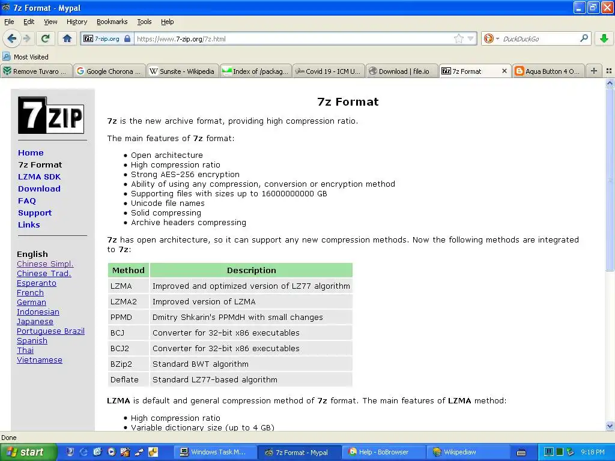Switch language to Vietnamese
The image size is (615, 461).
(40, 360)
